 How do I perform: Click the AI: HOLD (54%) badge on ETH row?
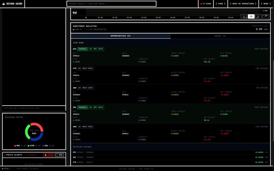point(85,68)
